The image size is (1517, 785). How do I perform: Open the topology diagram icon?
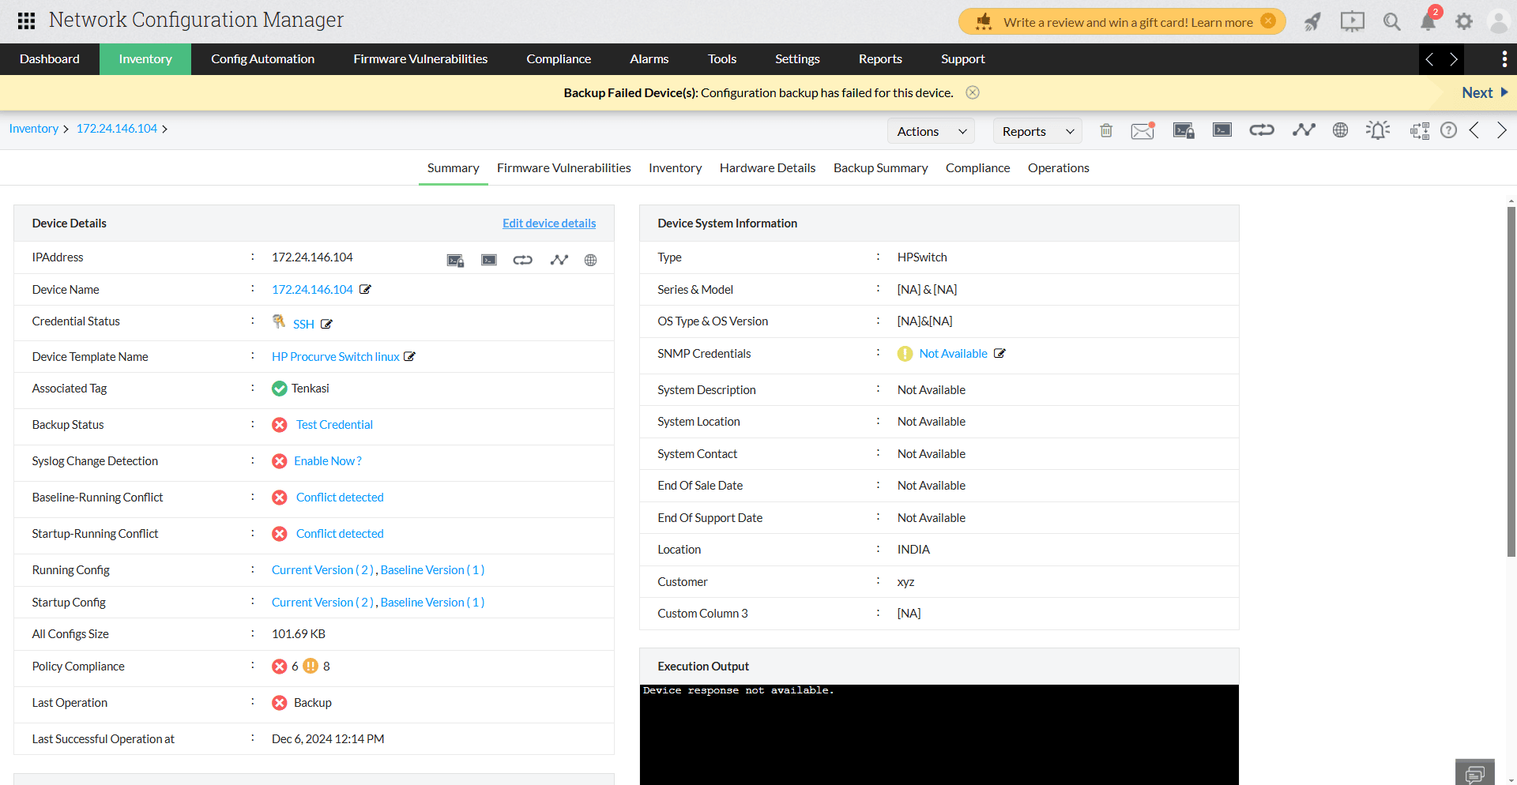1419,131
